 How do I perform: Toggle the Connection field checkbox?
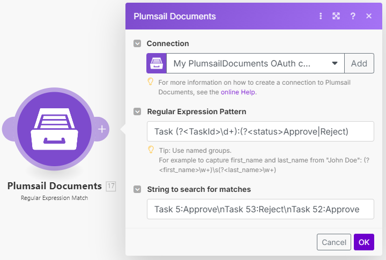tap(137, 43)
